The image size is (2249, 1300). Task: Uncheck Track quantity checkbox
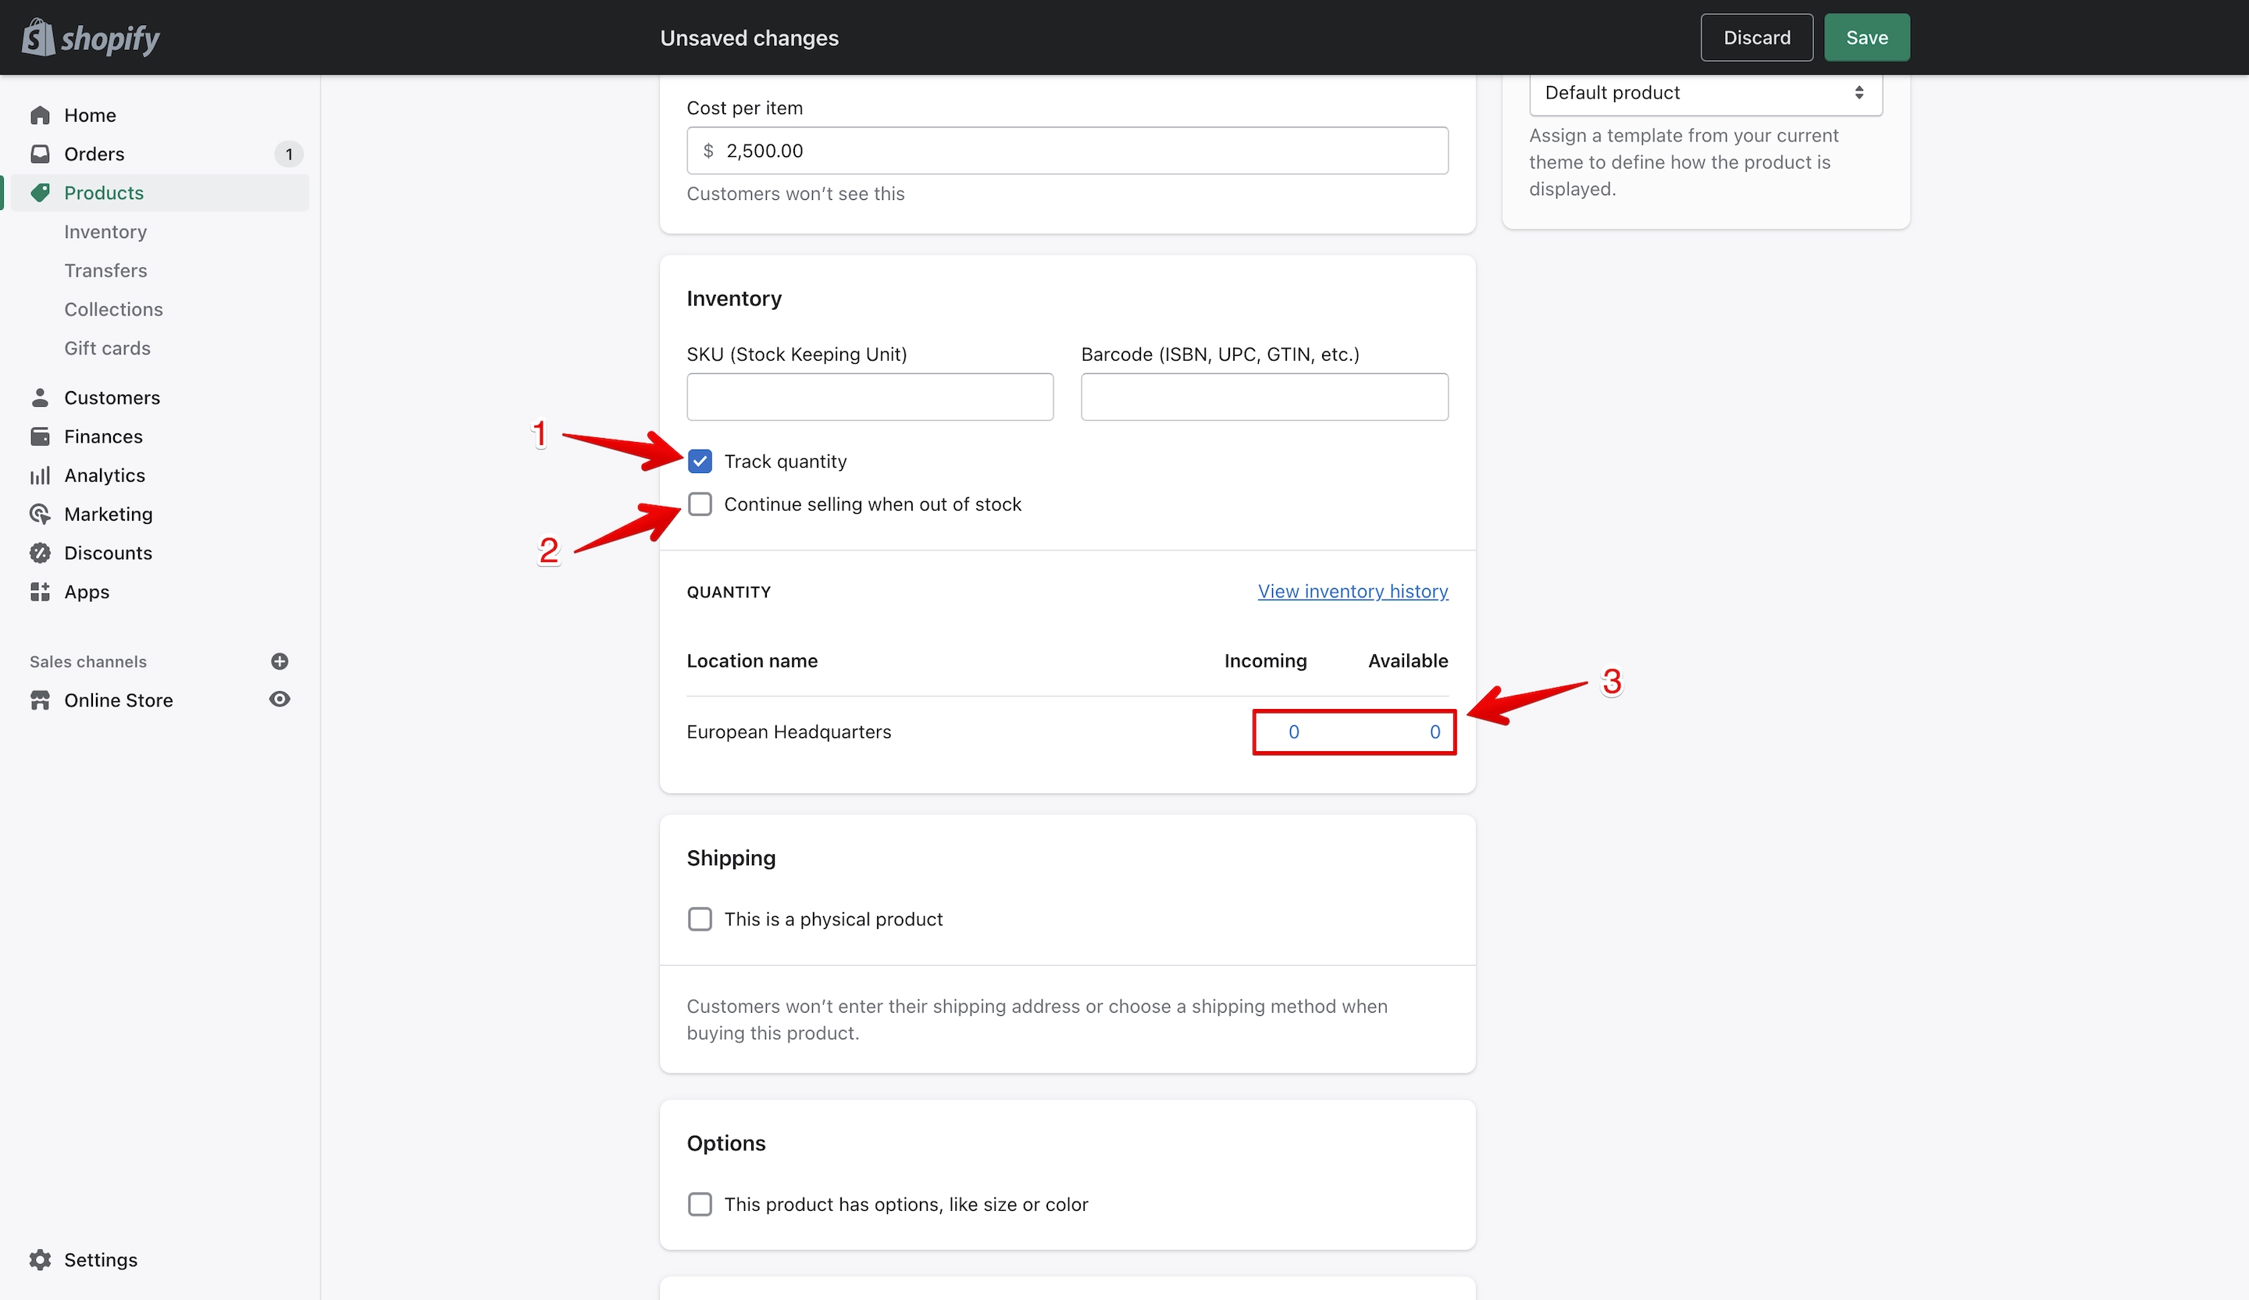pos(700,461)
